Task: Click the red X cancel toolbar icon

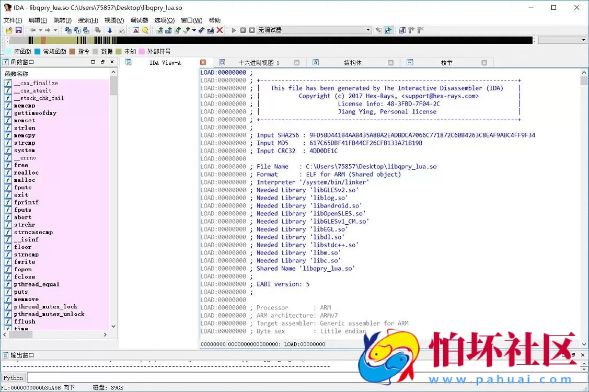Action: pyautogui.click(x=220, y=30)
